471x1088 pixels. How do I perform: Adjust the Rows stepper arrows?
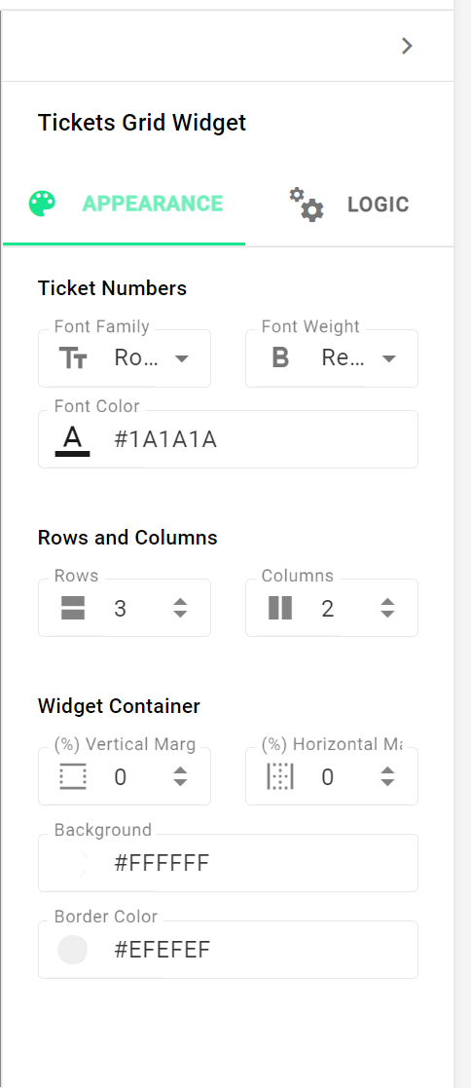(x=180, y=608)
